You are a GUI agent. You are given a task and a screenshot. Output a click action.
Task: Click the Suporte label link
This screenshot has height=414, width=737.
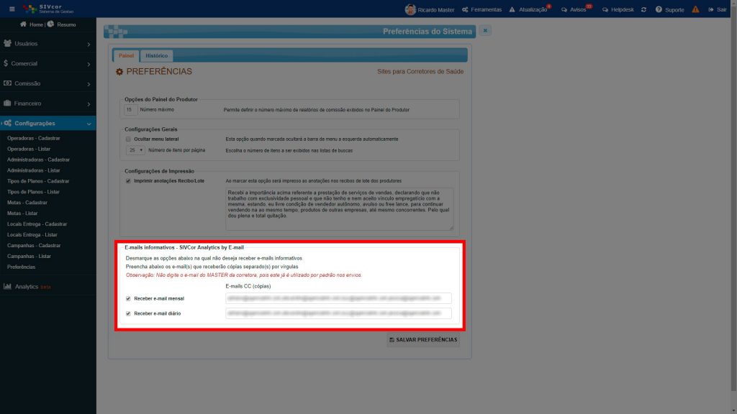tap(674, 9)
